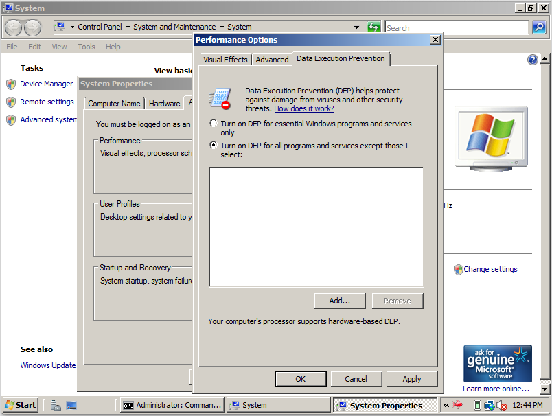Open the Tools menu

[x=87, y=47]
